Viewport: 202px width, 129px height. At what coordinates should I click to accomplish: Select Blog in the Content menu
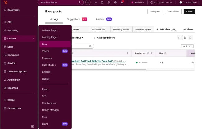pyautogui.click(x=55, y=44)
